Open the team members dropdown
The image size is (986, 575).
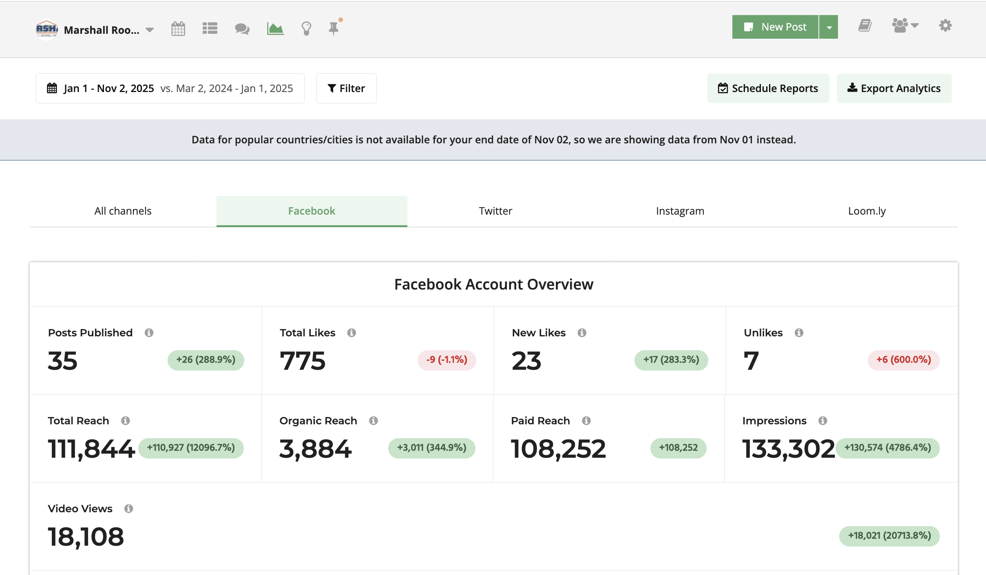pos(905,26)
